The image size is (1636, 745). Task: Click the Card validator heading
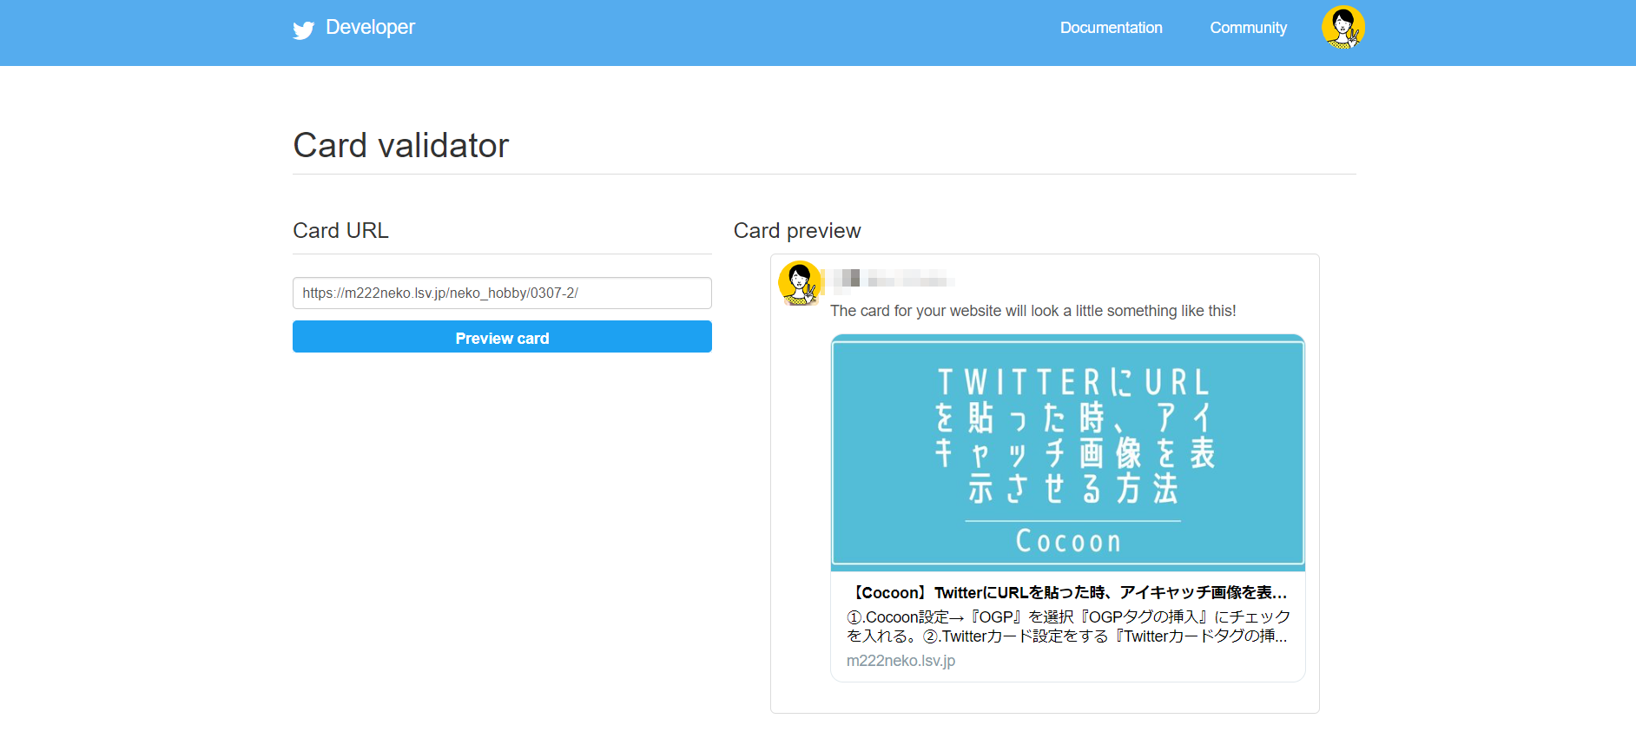coord(400,145)
